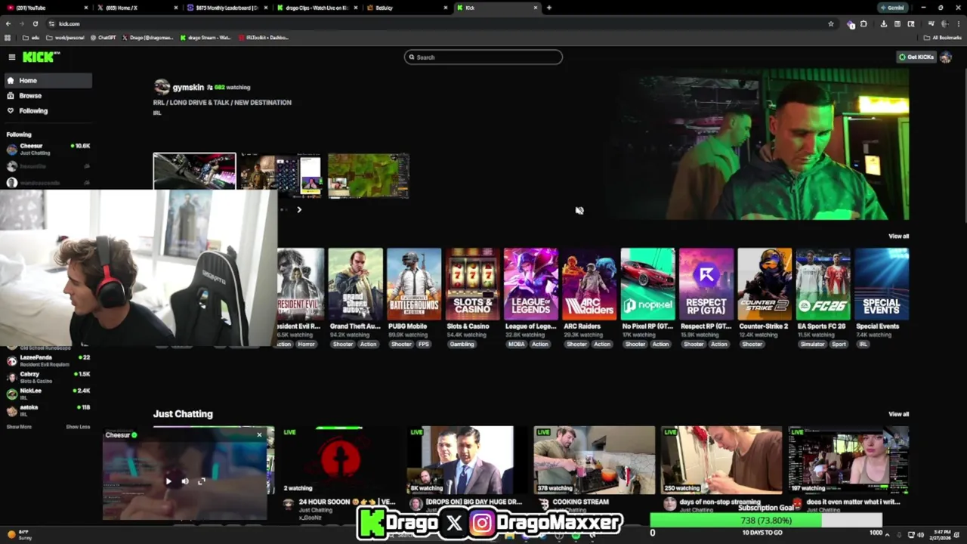Open Counter-Strike 2 category card
This screenshot has height=544, width=967.
coord(765,284)
